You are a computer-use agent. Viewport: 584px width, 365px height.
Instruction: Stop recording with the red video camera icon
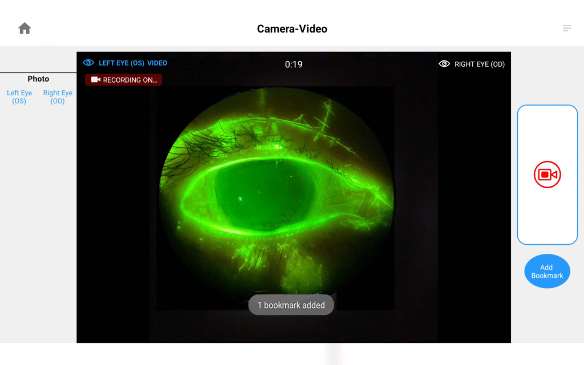point(547,175)
